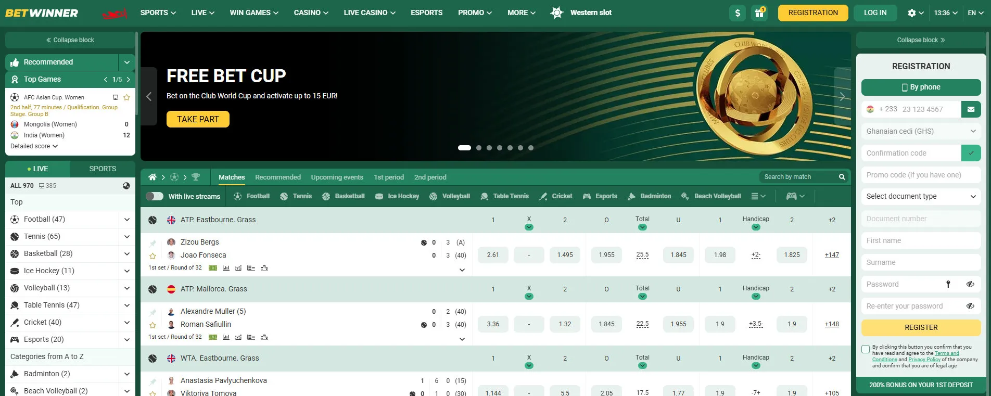Open the Privacy Policy link
Image resolution: width=991 pixels, height=396 pixels.
click(924, 360)
